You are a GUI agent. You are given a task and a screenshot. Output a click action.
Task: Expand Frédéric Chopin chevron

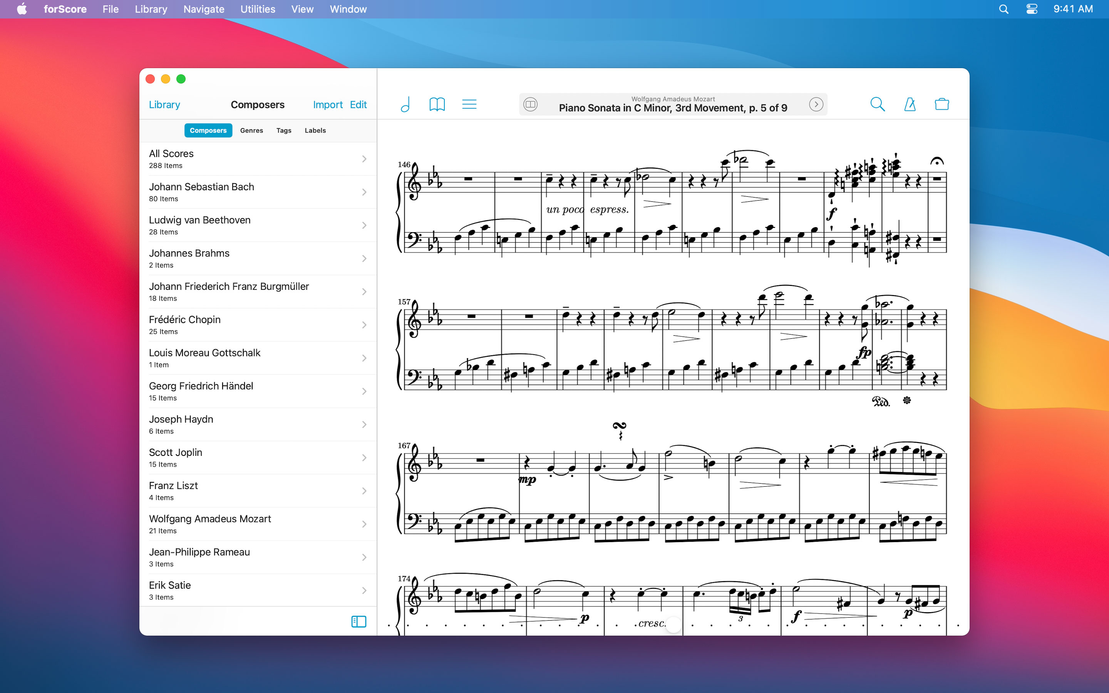364,325
